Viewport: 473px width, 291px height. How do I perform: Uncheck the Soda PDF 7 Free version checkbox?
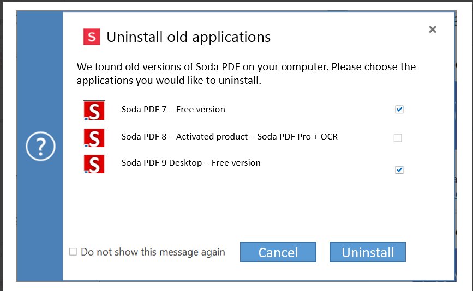(x=399, y=110)
